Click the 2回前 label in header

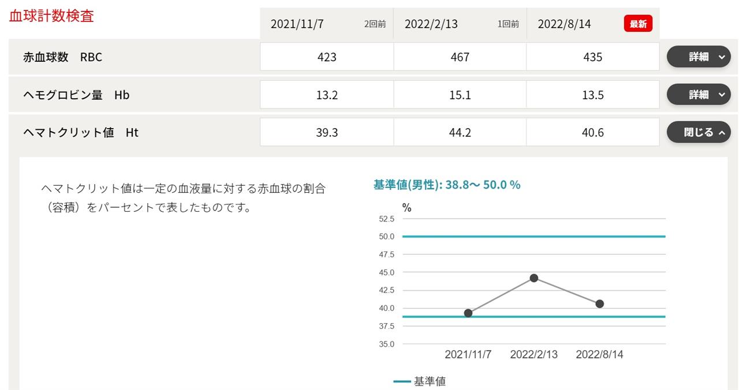(x=375, y=24)
